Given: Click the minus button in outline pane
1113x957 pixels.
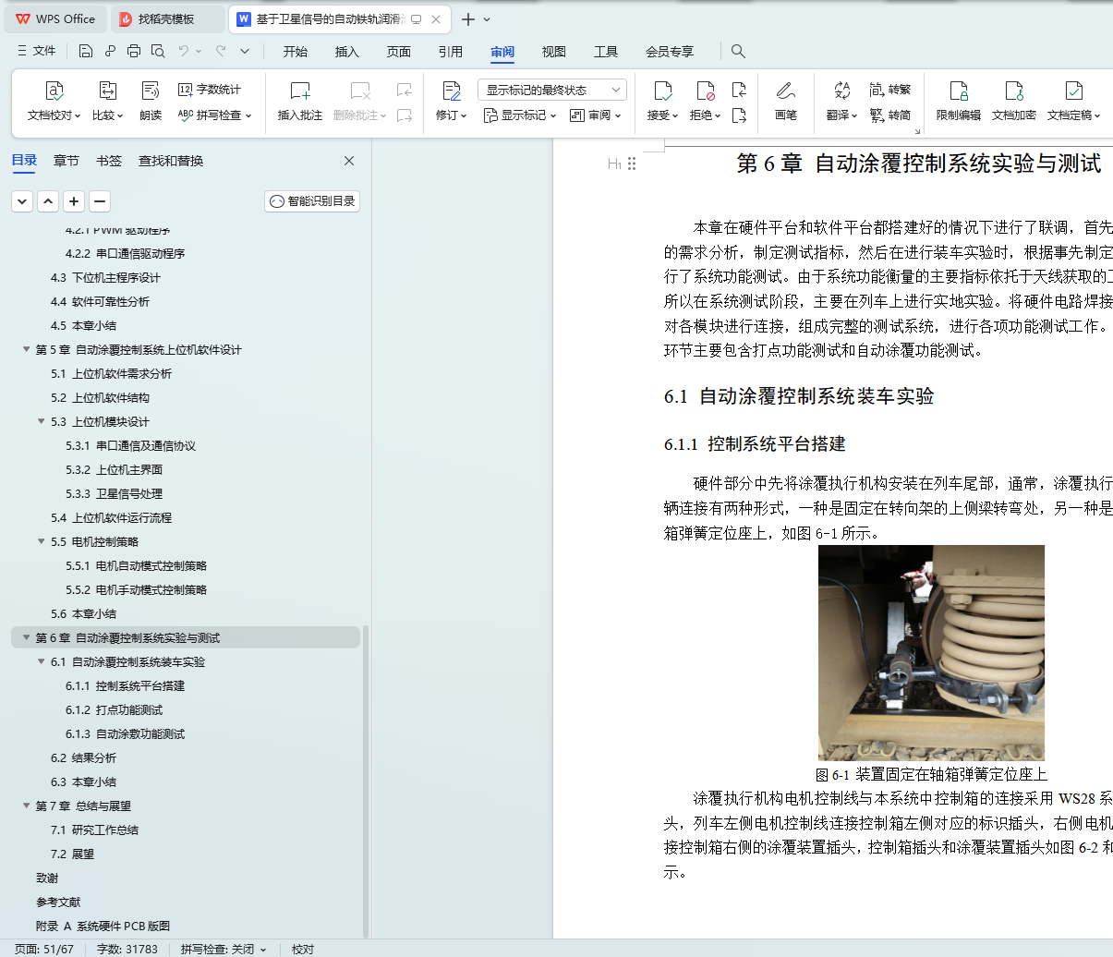Looking at the screenshot, I should tap(100, 200).
